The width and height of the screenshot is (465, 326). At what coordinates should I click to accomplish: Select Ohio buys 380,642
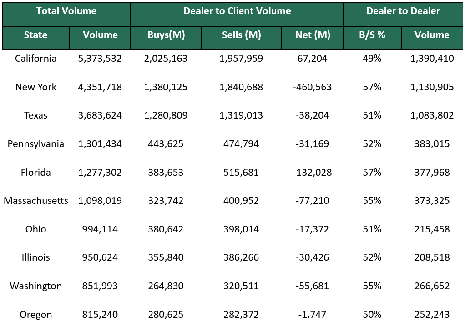(166, 229)
